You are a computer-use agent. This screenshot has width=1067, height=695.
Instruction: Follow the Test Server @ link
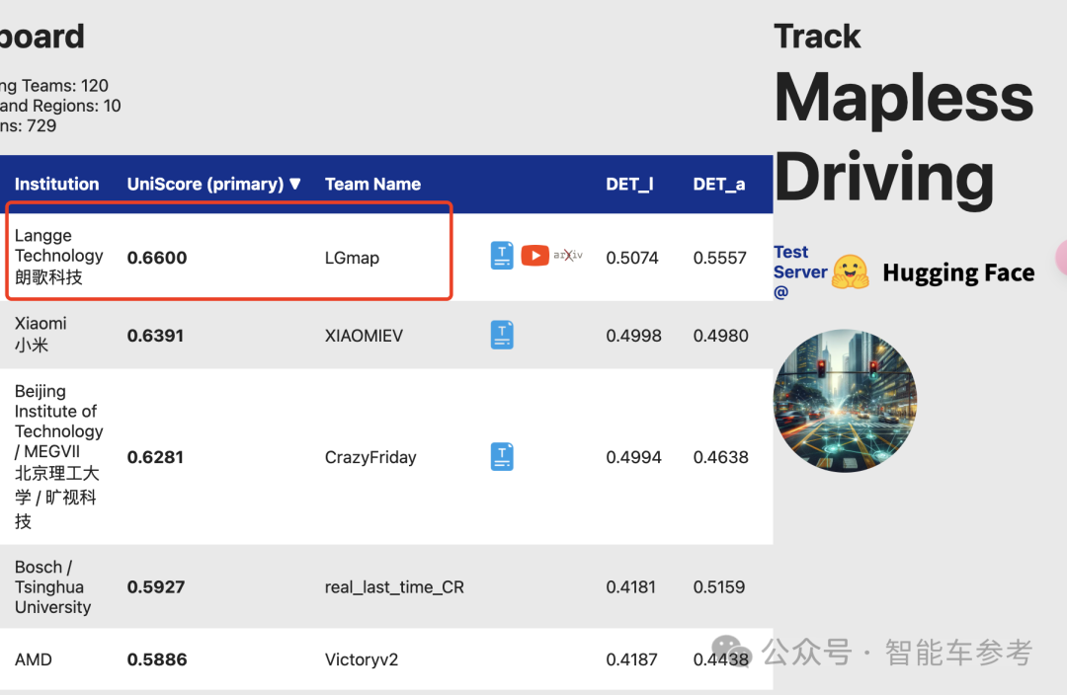[799, 271]
